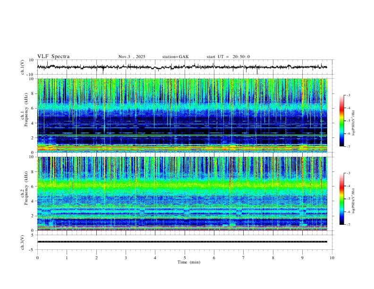Click time axis tick label 10
This screenshot has height=289, width=374.
(332, 258)
